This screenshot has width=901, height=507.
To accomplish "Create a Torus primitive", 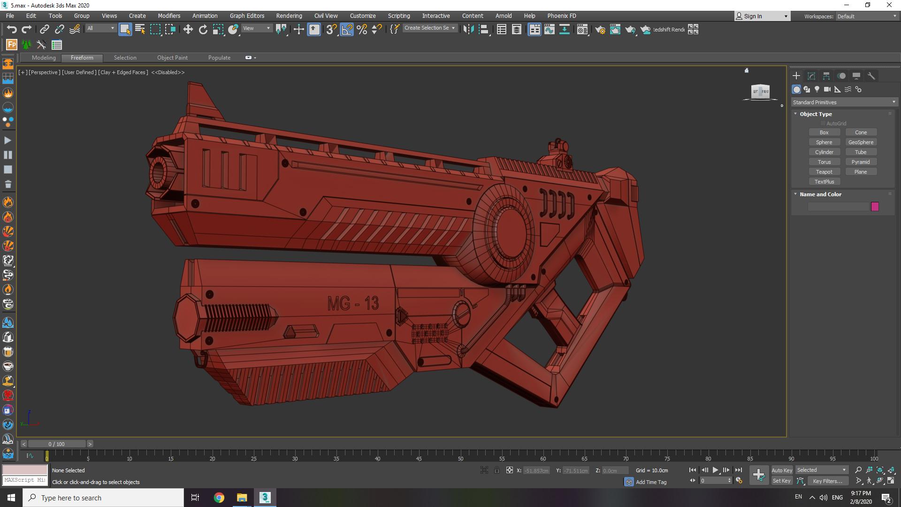I will 824,162.
